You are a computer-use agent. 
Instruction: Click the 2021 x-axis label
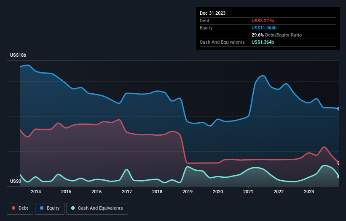[x=248, y=192]
